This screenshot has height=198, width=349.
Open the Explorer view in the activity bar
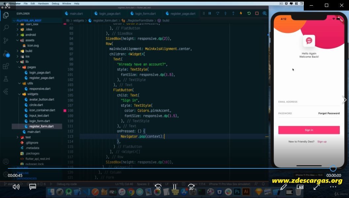coord(6,15)
